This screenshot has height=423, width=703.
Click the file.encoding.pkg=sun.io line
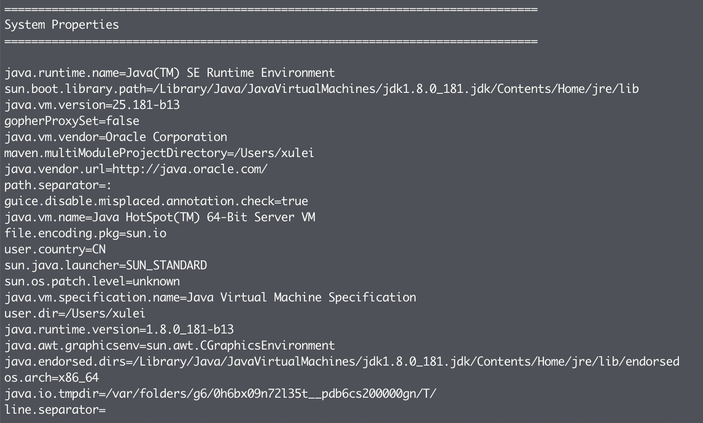85,233
